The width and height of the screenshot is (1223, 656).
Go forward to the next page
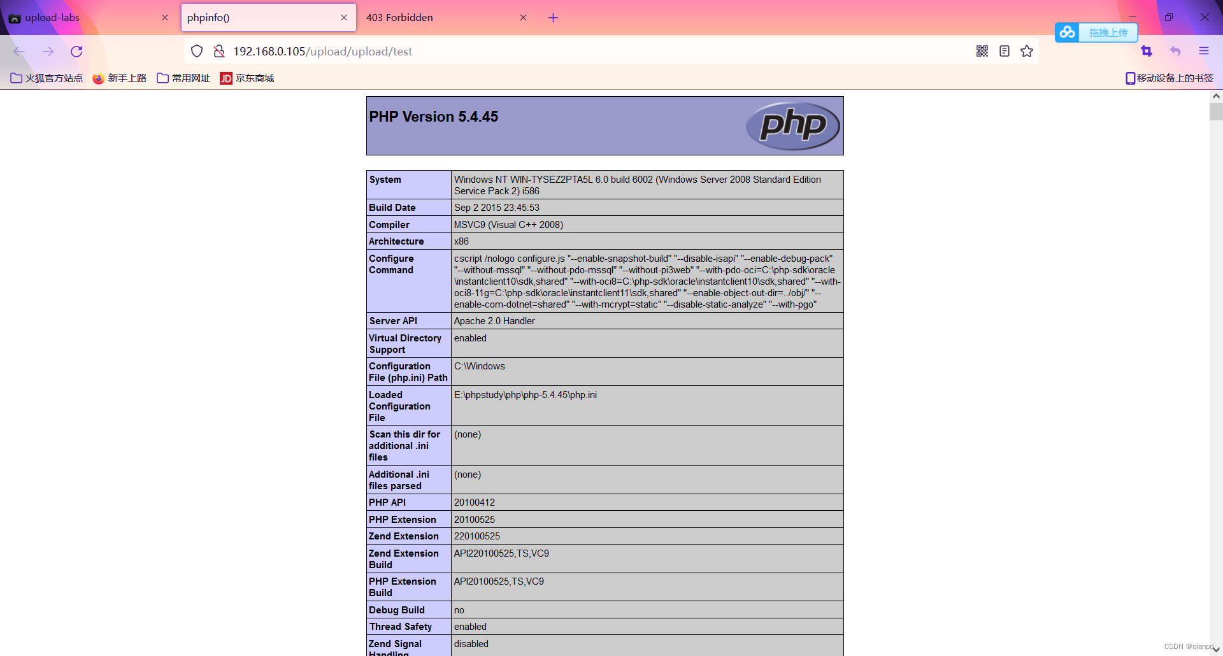(48, 52)
